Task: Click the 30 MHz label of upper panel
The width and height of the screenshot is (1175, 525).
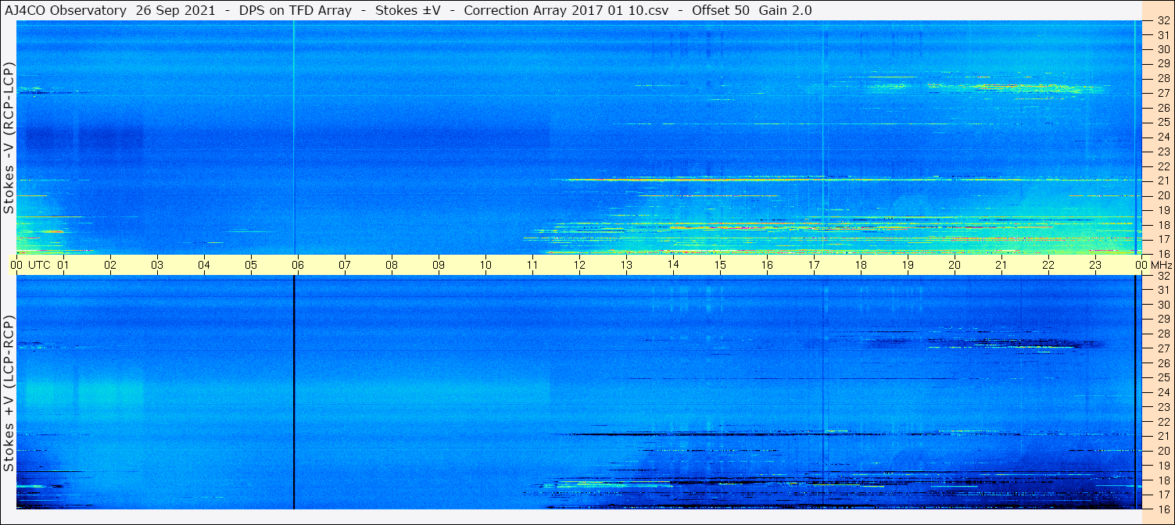Action: click(x=1162, y=49)
